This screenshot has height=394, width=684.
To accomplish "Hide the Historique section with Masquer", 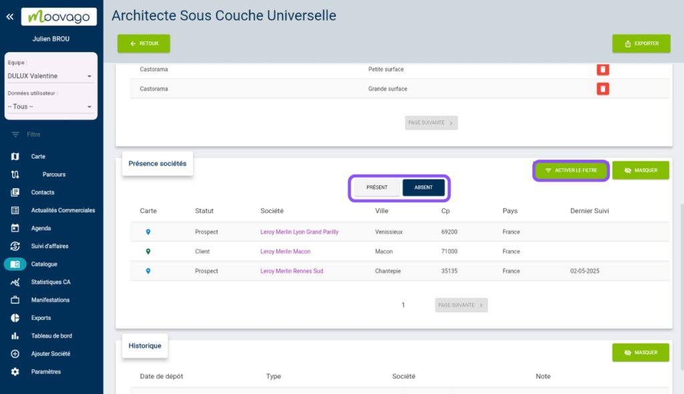I will point(641,353).
